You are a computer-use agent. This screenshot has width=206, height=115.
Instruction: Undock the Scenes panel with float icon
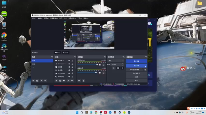tap(52, 57)
